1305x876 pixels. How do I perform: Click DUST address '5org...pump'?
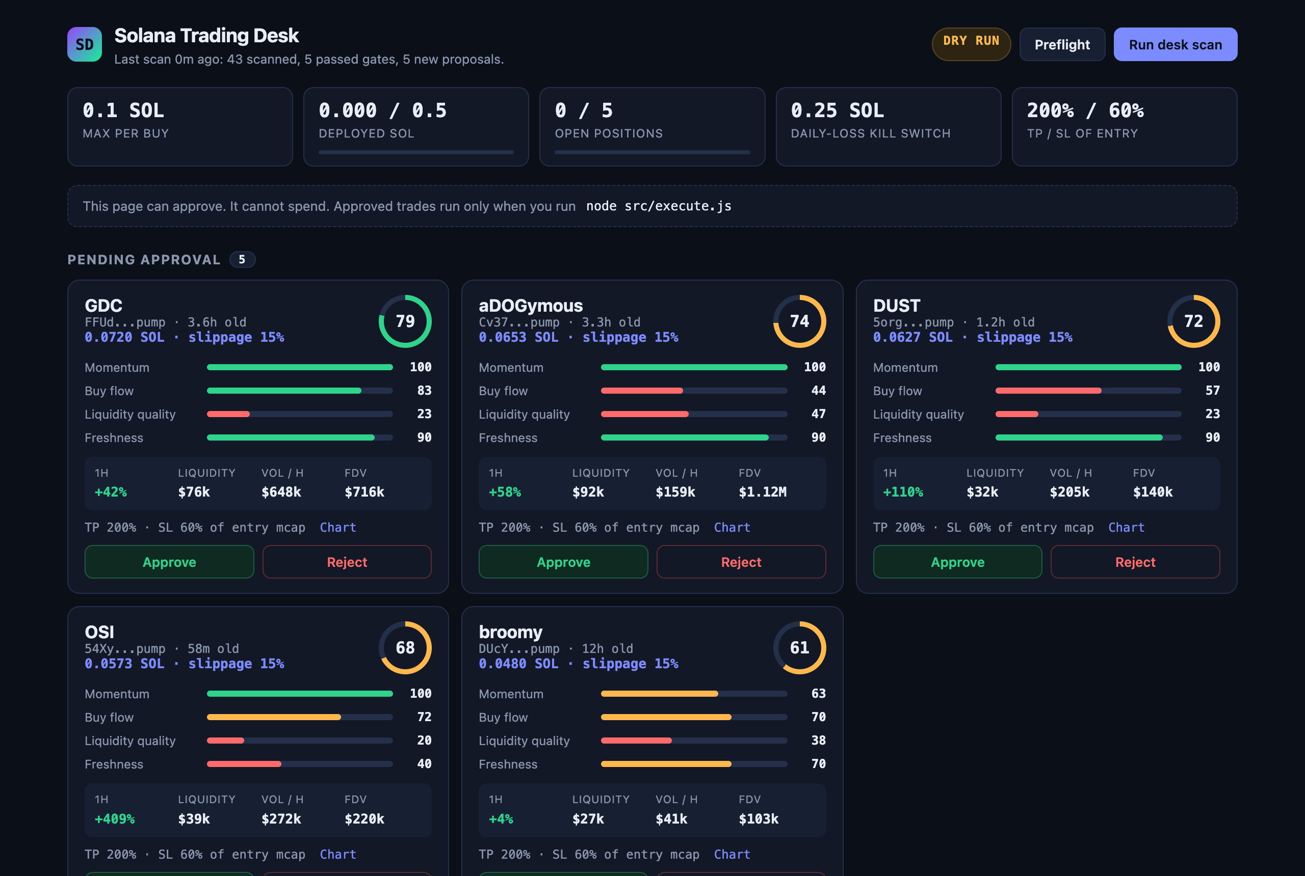(913, 322)
